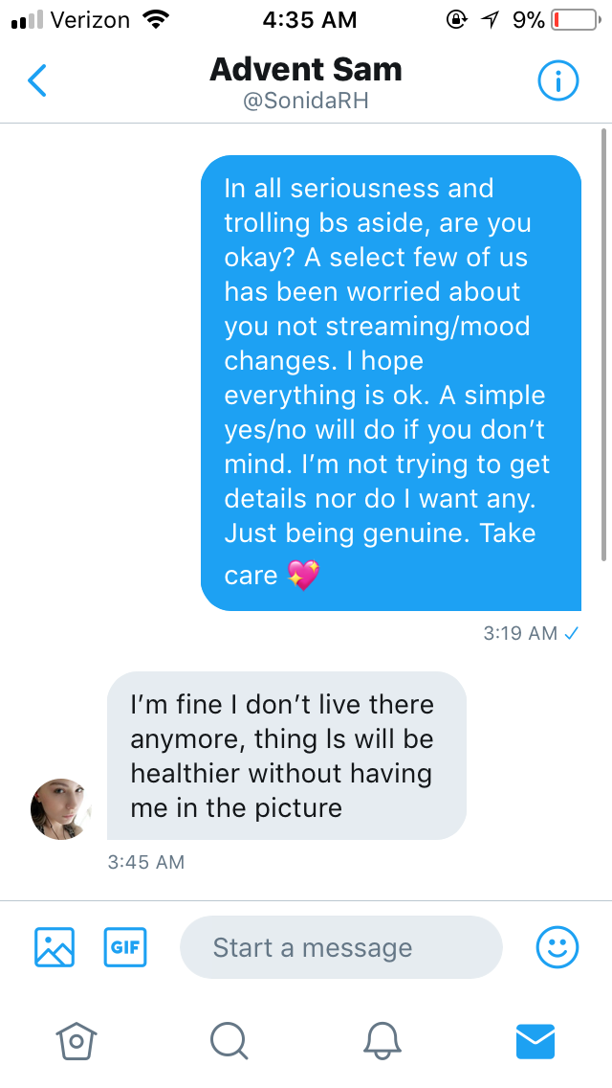Select the Messages envelope tab
The width and height of the screenshot is (612, 1088).
point(535,1039)
